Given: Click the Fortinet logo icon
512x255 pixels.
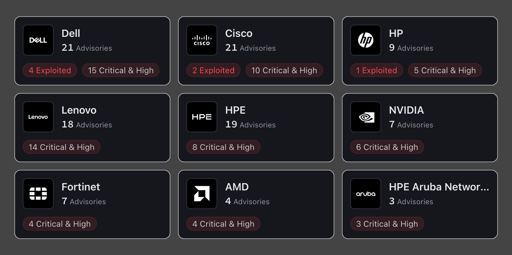Looking at the screenshot, I should tap(38, 193).
